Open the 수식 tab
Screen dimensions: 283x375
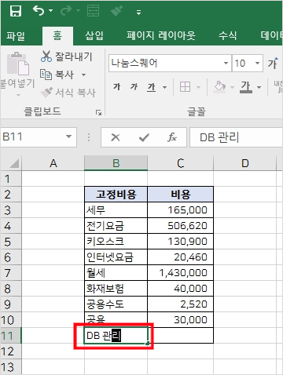228,36
